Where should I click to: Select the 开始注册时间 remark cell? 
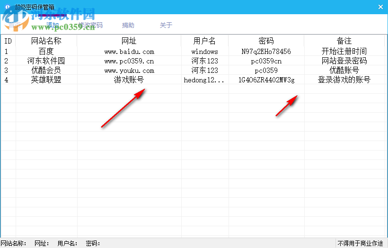pyautogui.click(x=344, y=52)
